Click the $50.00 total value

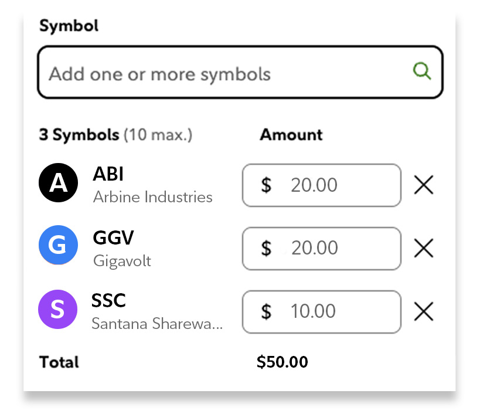point(282,362)
